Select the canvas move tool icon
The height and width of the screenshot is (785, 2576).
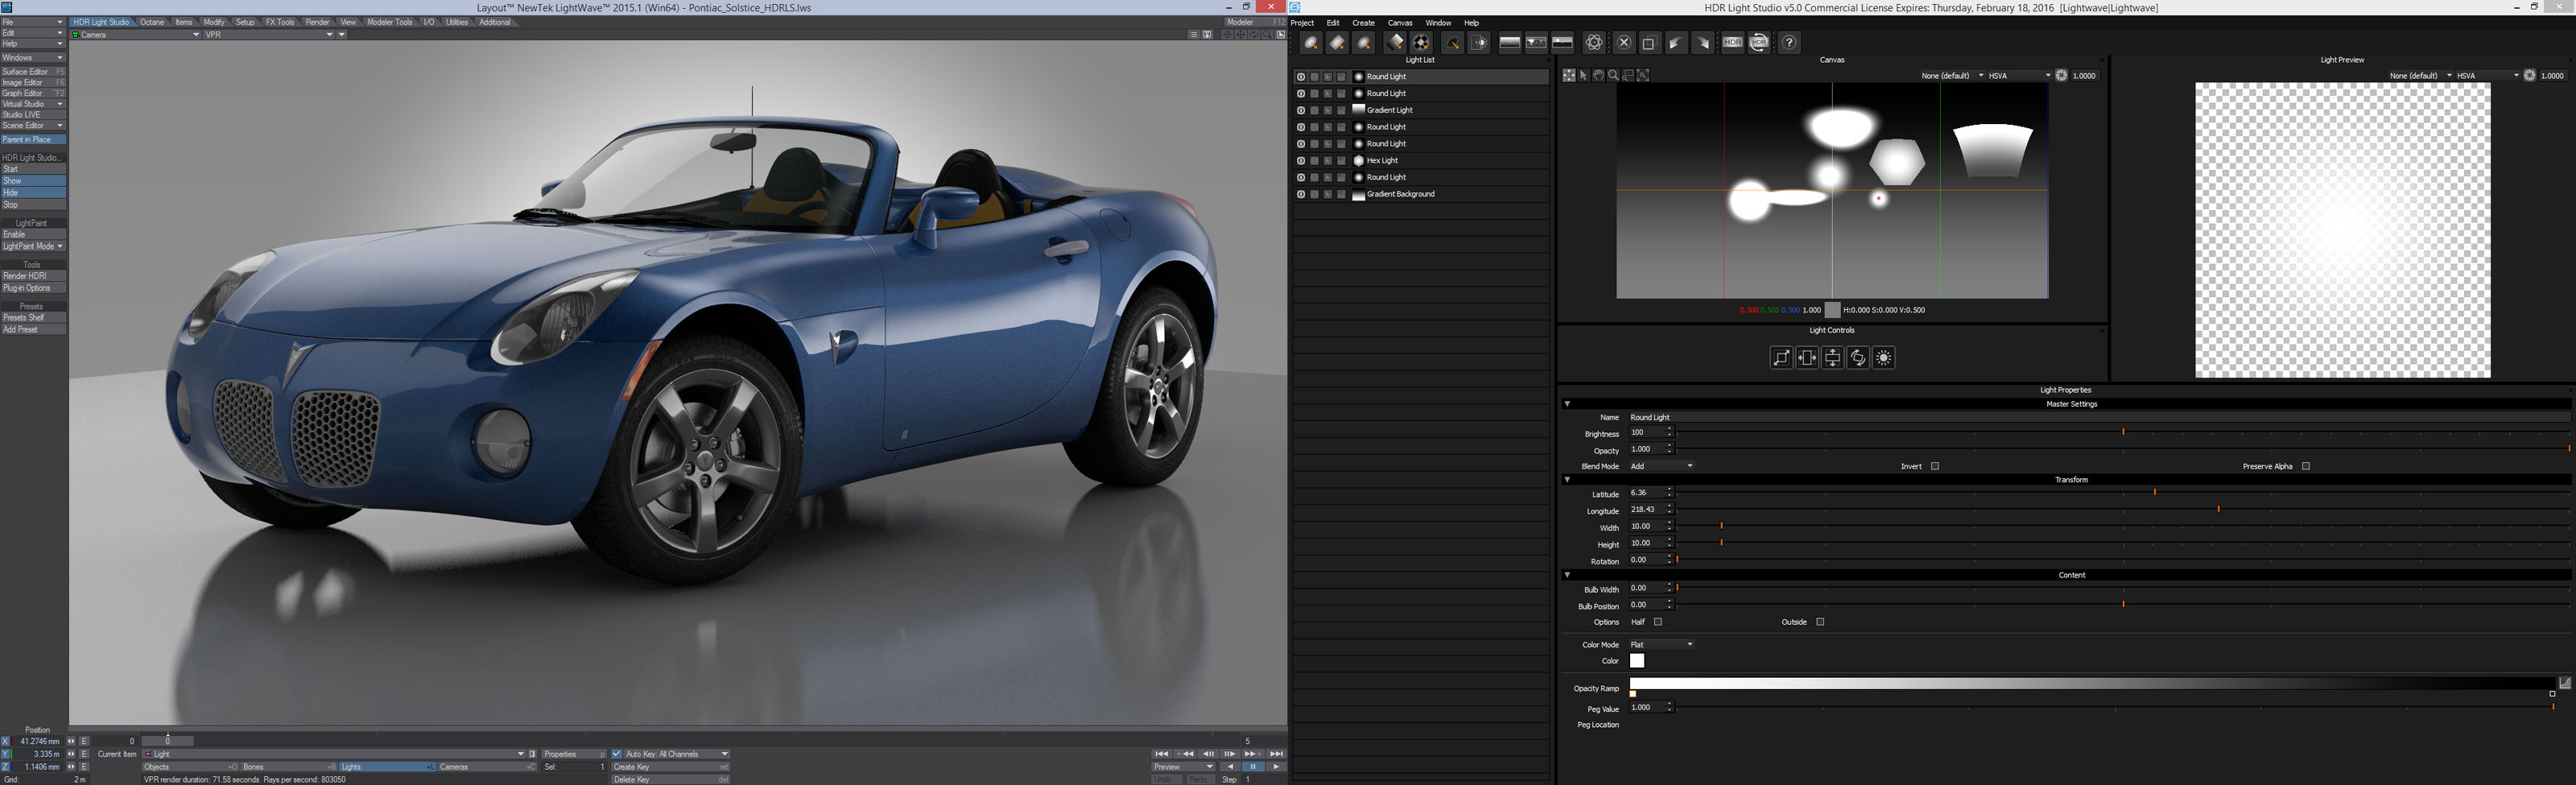pyautogui.click(x=1570, y=76)
